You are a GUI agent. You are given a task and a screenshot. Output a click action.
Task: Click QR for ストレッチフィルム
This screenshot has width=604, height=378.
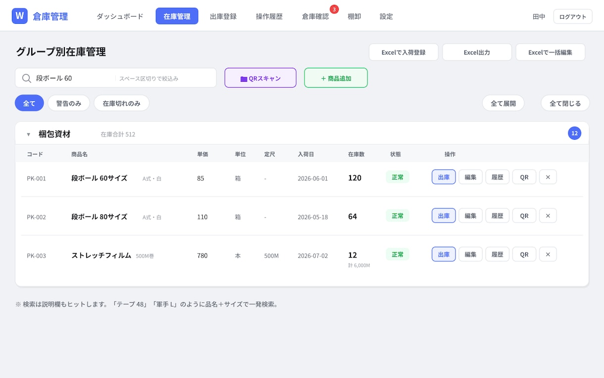pos(524,254)
